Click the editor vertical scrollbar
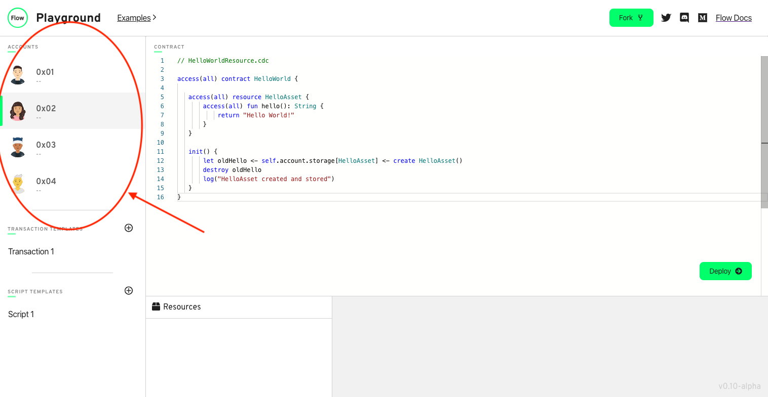 [764, 132]
